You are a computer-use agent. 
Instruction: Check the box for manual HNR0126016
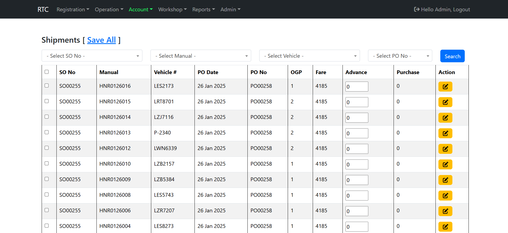[47, 86]
